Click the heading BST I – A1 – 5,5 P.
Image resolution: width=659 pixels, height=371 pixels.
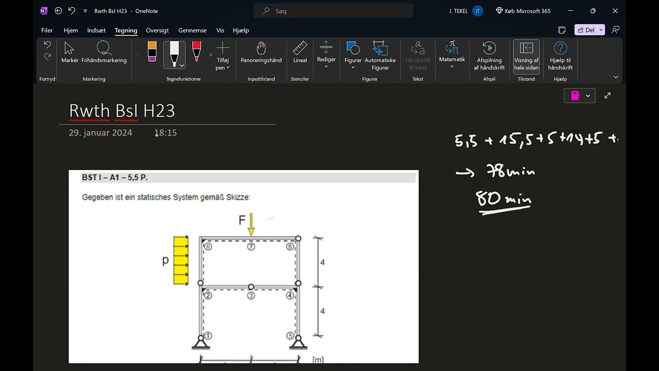coord(115,178)
